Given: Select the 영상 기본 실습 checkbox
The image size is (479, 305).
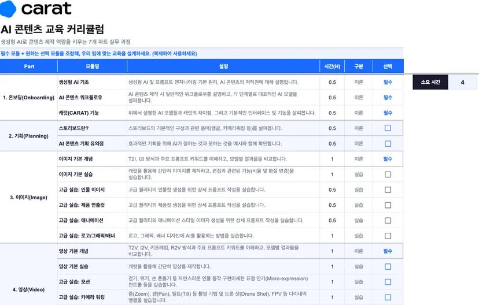Looking at the screenshot, I should pos(388,266).
